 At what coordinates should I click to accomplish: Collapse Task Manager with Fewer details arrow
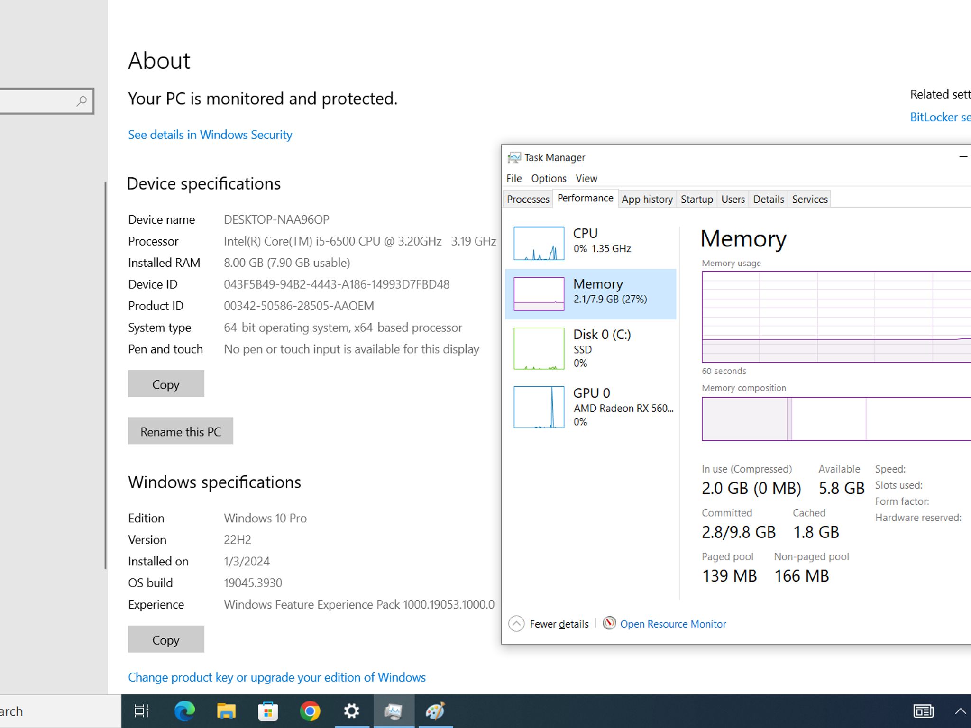point(516,623)
